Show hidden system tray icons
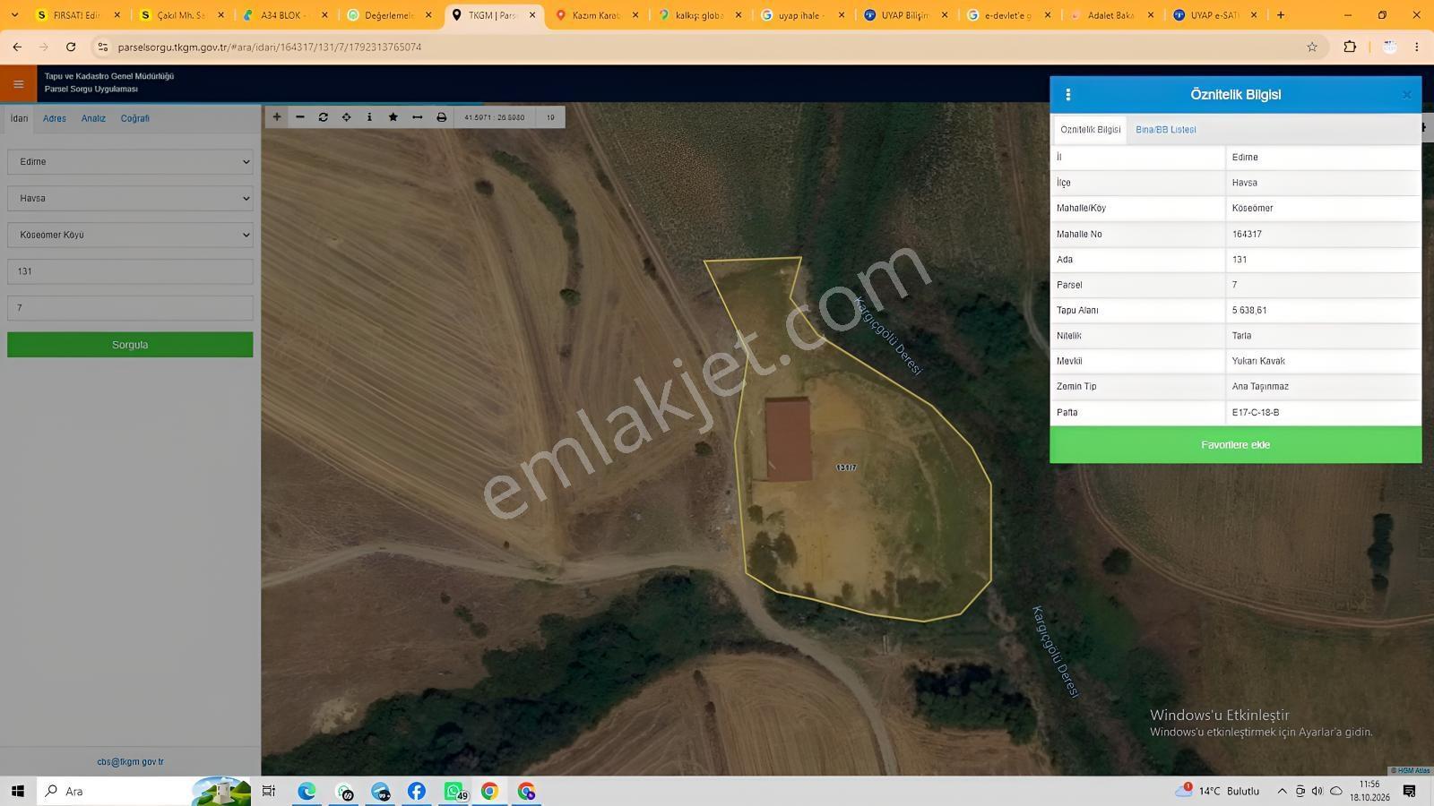This screenshot has height=806, width=1434. 1282,791
